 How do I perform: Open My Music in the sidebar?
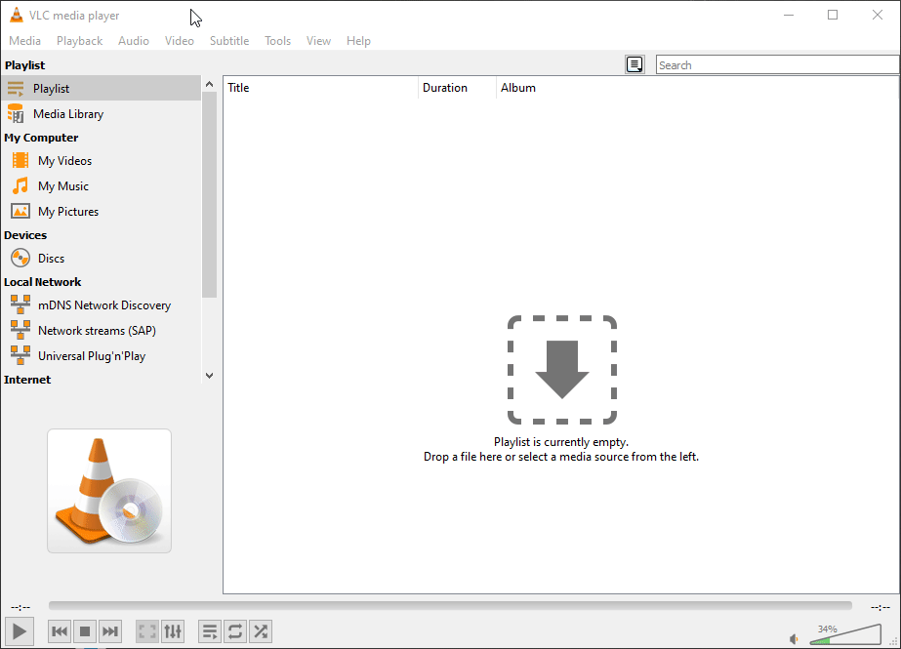[x=60, y=185]
